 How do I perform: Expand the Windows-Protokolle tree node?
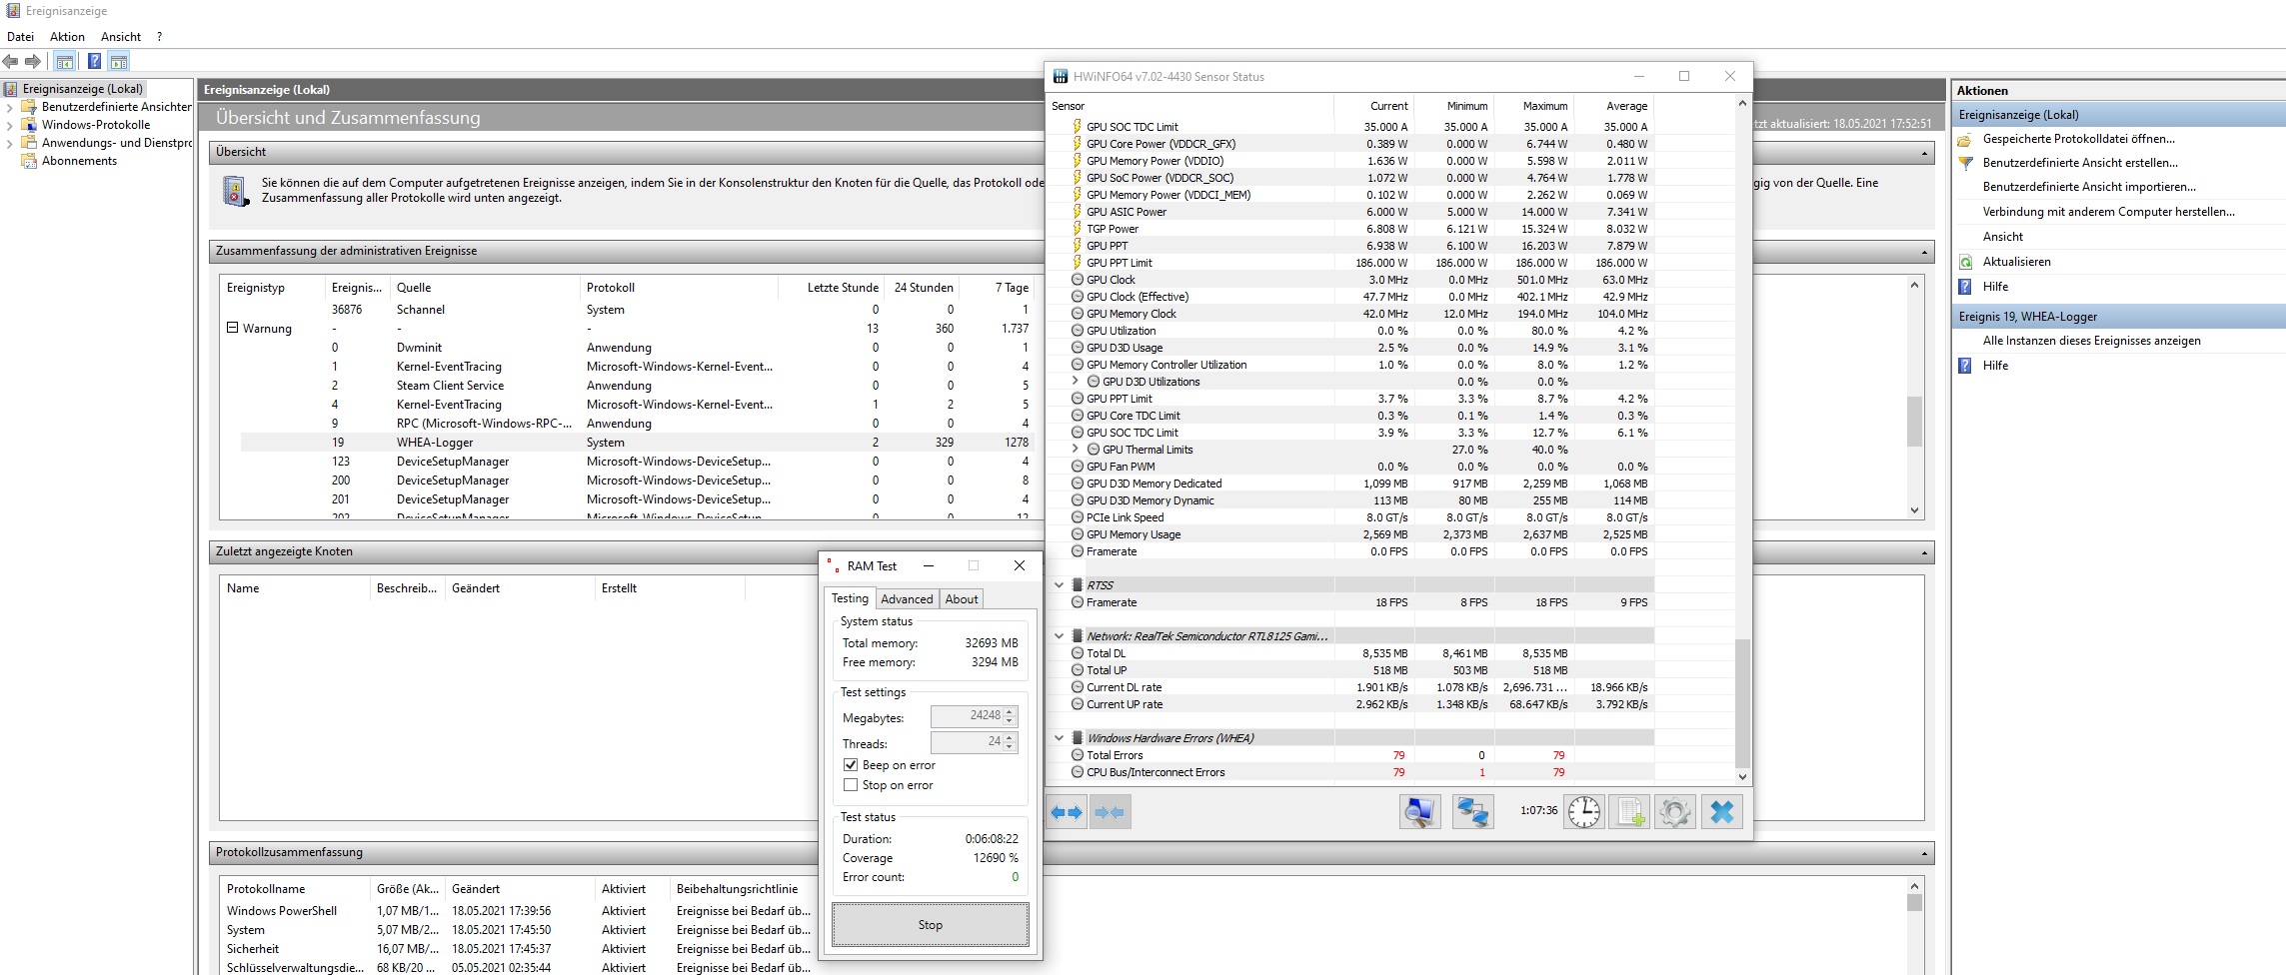coord(9,125)
